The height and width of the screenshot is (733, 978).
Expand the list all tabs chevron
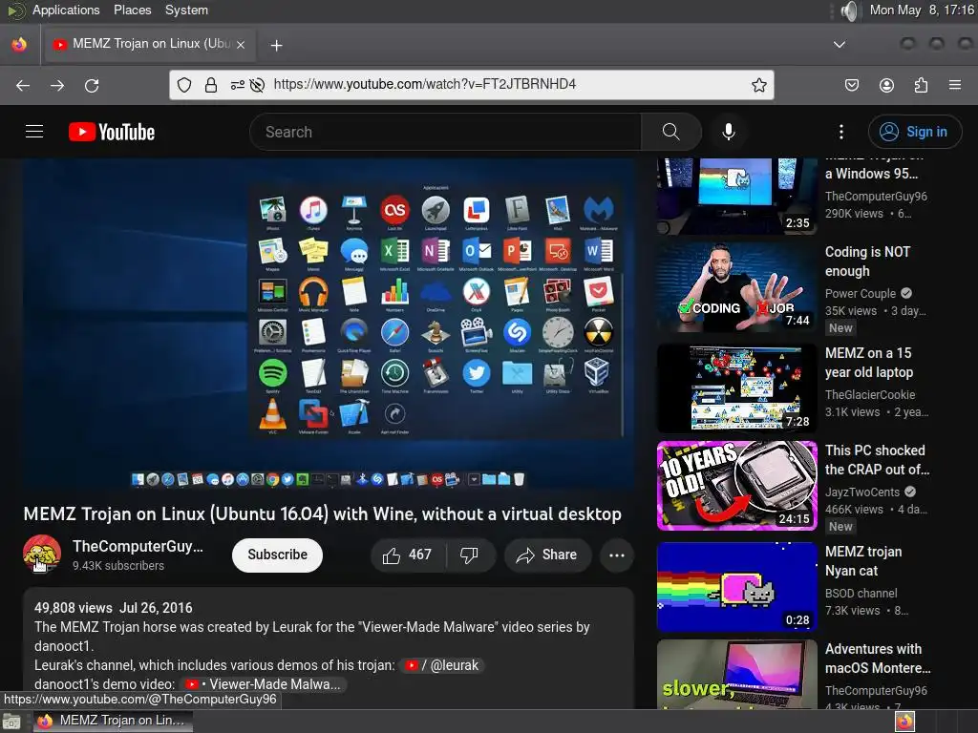coord(840,44)
